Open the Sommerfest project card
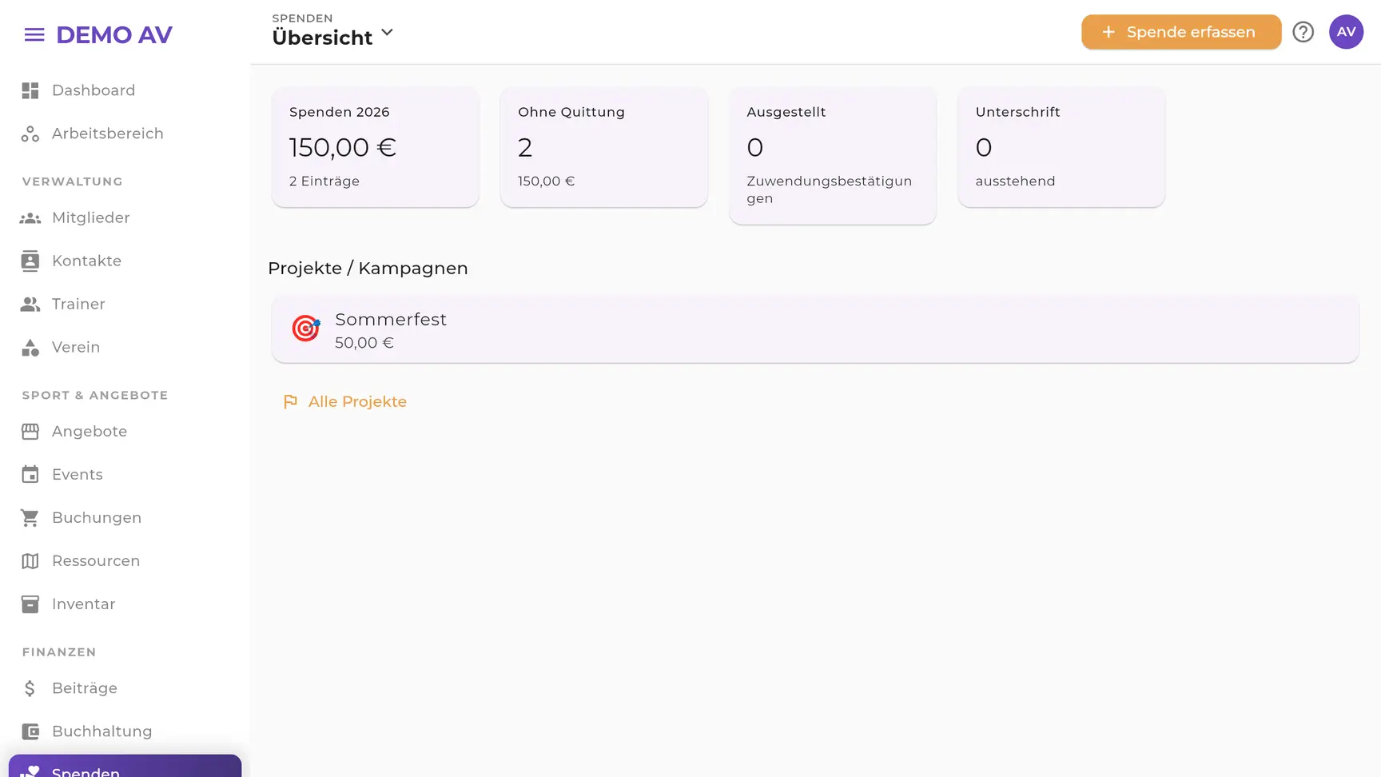The image size is (1381, 777). [815, 329]
